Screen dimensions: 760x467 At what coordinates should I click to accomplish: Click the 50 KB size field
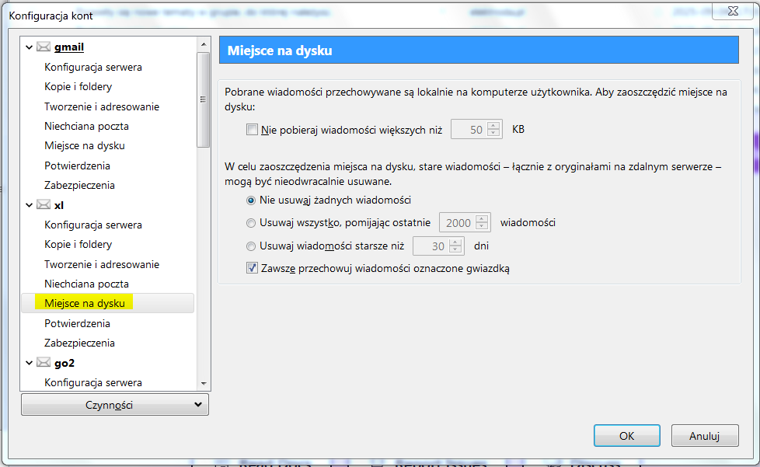coord(469,129)
